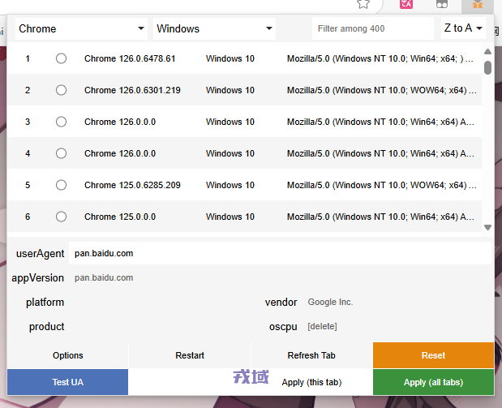This screenshot has height=408, width=502.
Task: Open the grey mask extension icon
Action: click(x=442, y=3)
